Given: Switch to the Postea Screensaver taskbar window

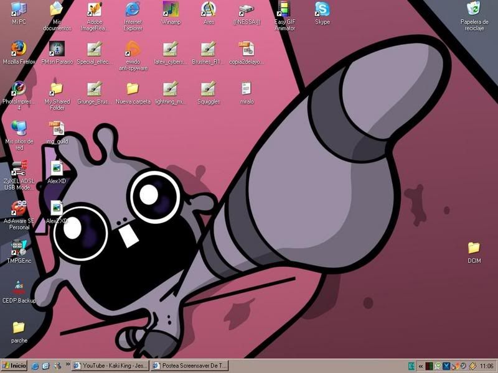Looking at the screenshot, I should click(190, 366).
